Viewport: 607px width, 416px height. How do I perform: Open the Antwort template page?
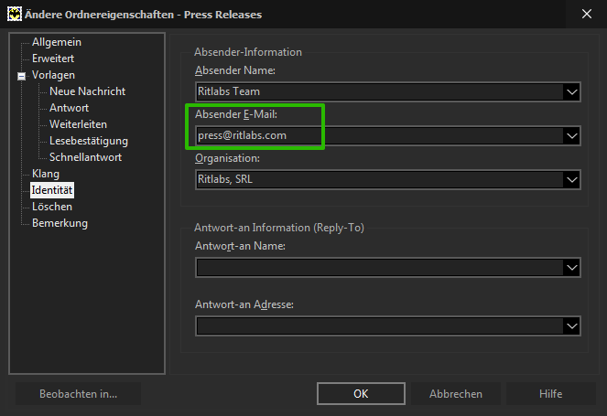point(69,108)
